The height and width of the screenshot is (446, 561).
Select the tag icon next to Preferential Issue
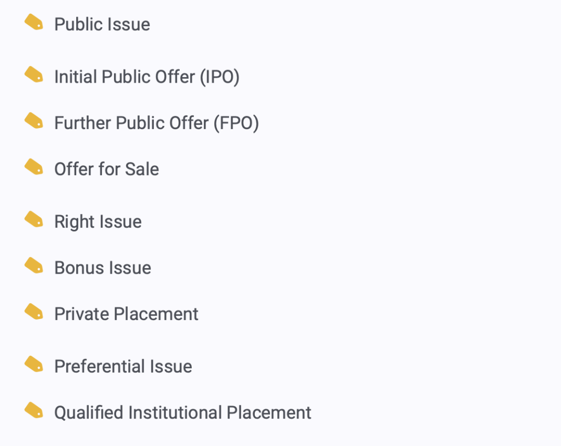coord(33,364)
